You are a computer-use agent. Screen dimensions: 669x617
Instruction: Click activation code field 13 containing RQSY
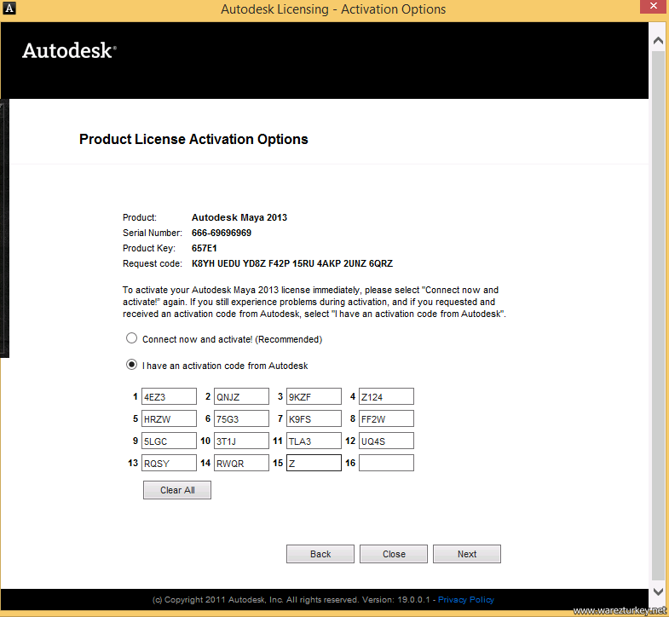(169, 463)
